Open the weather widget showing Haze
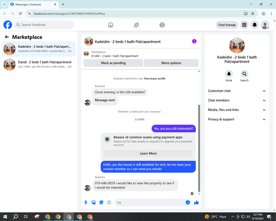The width and height of the screenshot is (276, 221). pos(215,217)
